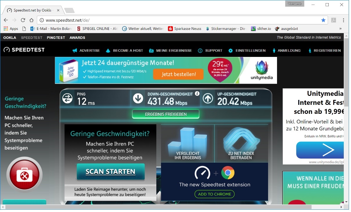The width and height of the screenshot is (351, 212).
Task: Click the site info icon before the URL
Action: pyautogui.click(x=41, y=20)
